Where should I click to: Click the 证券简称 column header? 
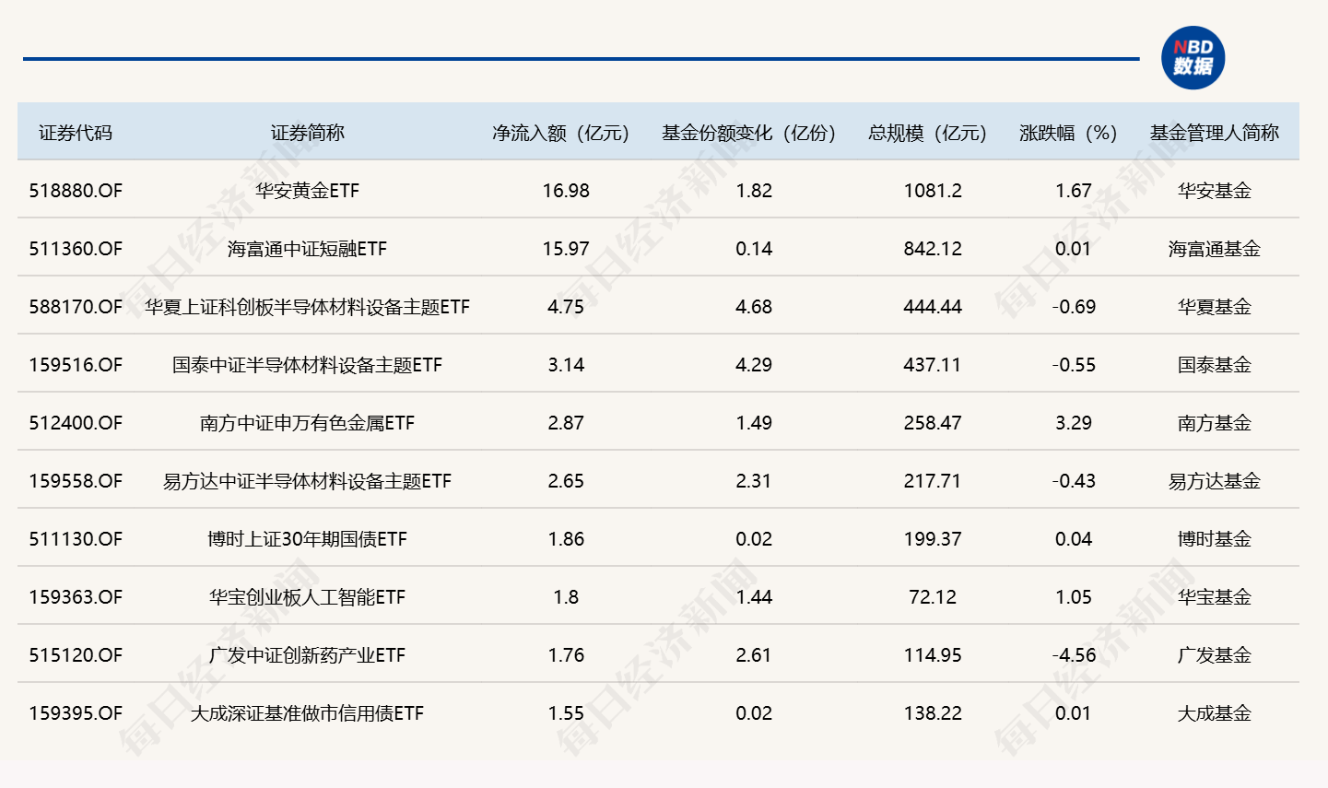(x=307, y=133)
